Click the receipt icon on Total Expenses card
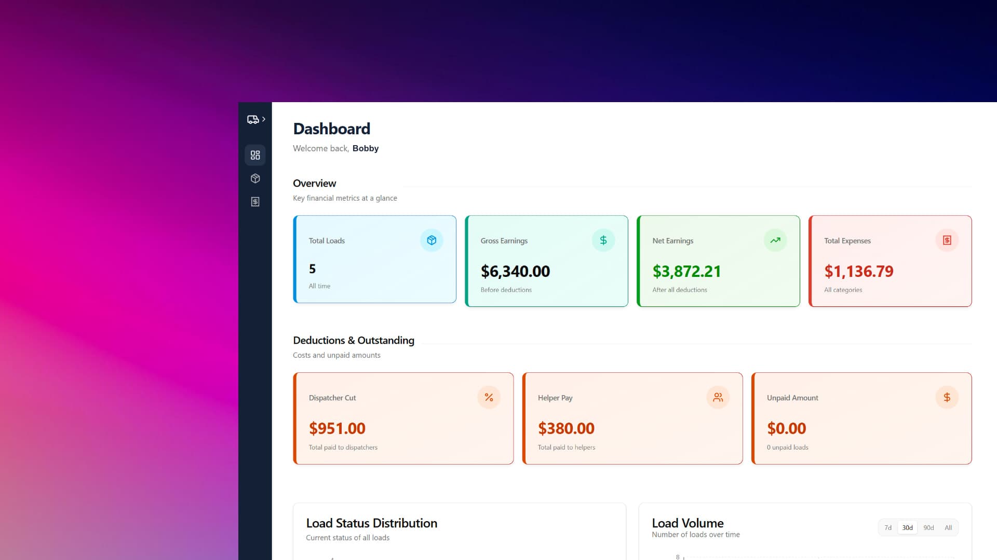 coord(947,240)
